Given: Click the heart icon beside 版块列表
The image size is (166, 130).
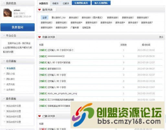Looking at the screenshot, I should point(39,10).
